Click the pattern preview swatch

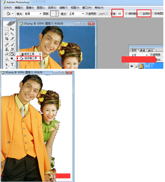coord(53,14)
